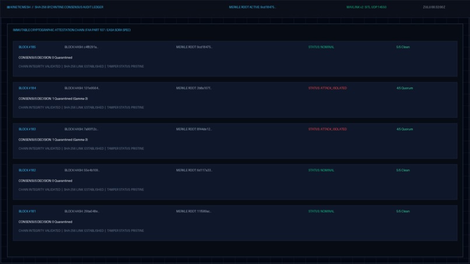Click the KINETICMESH logo icon in the header
This screenshot has width=470, height=264.
point(8,7)
